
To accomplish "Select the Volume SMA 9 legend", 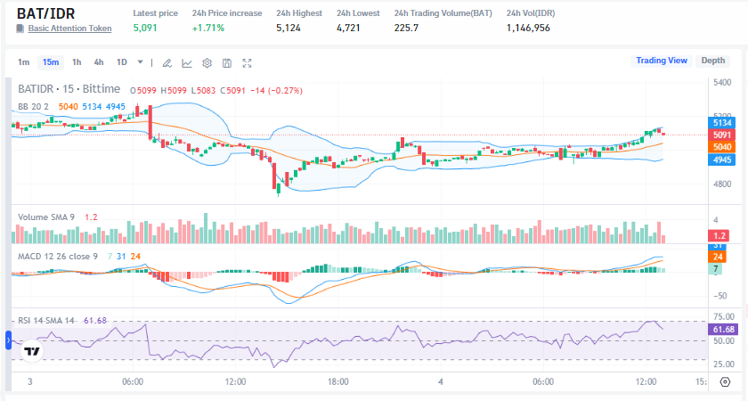I will (46, 217).
